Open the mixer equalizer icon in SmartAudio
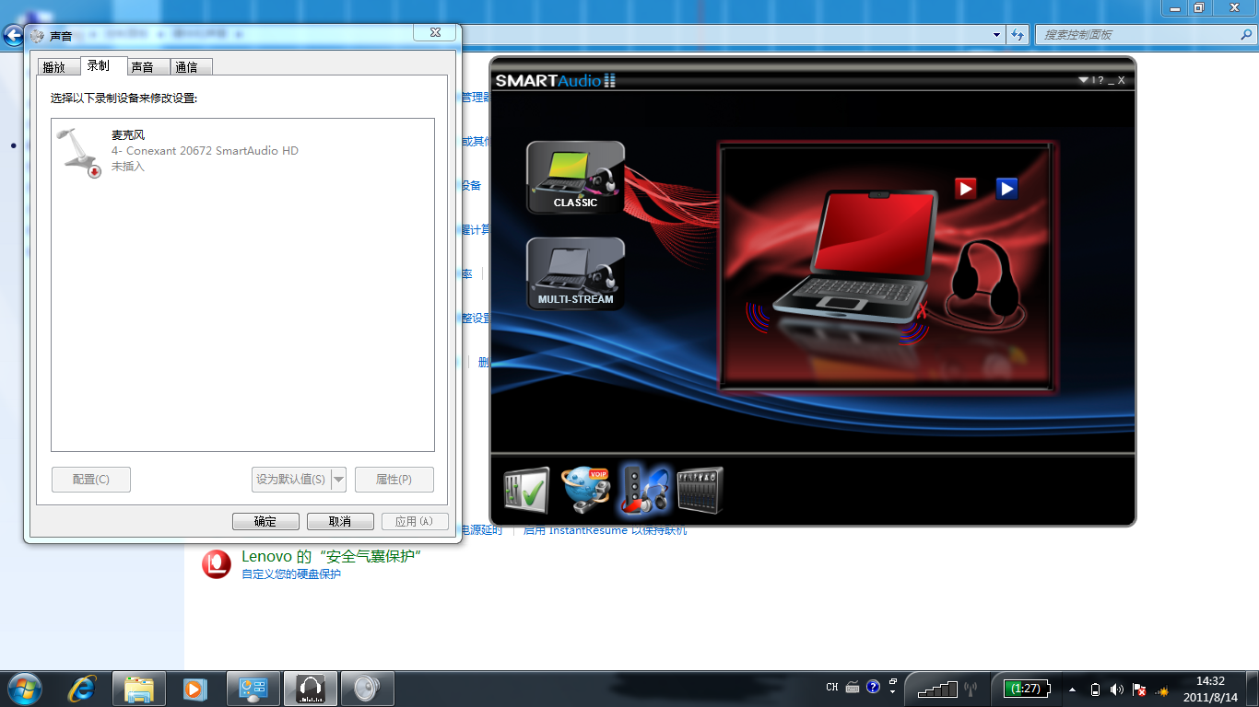1259x707 pixels. pos(700,490)
